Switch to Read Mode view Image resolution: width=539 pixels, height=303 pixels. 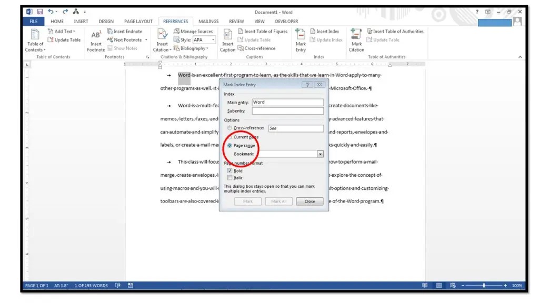coord(425,286)
